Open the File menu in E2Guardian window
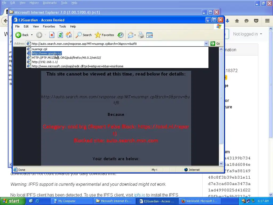 17,26
